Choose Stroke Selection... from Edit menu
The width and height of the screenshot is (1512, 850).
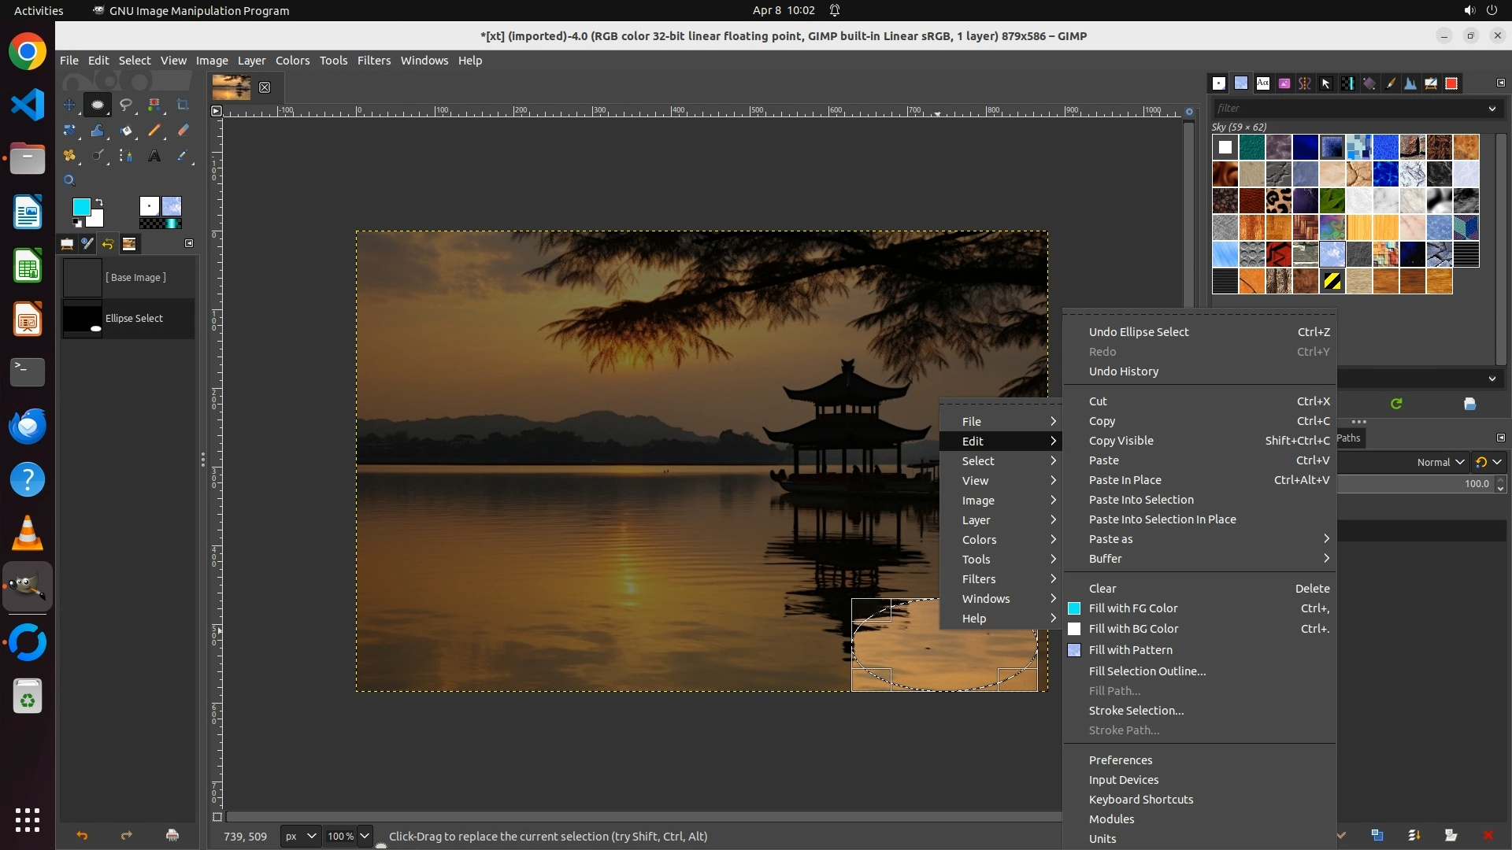[x=1136, y=711]
